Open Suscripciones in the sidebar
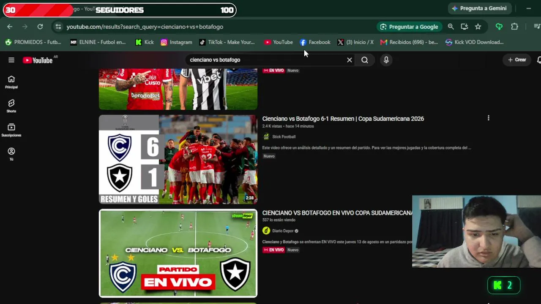The width and height of the screenshot is (541, 304). [x=11, y=130]
